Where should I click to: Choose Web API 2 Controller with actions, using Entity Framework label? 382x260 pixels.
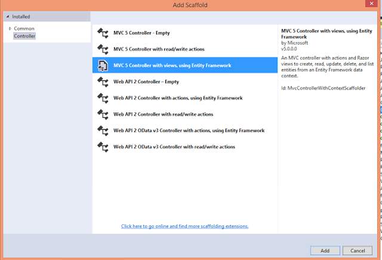click(178, 98)
